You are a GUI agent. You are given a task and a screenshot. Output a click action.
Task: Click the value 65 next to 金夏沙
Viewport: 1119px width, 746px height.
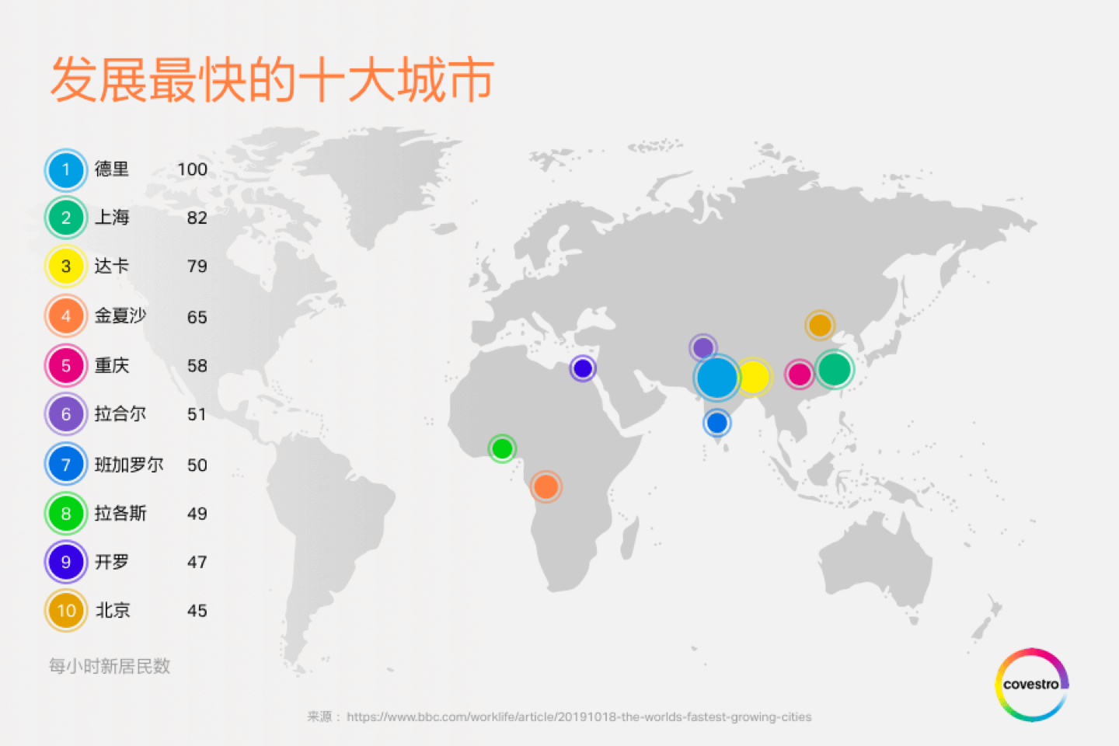point(197,317)
